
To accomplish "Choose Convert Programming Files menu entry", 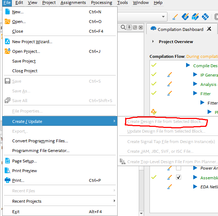I will (60, 141).
